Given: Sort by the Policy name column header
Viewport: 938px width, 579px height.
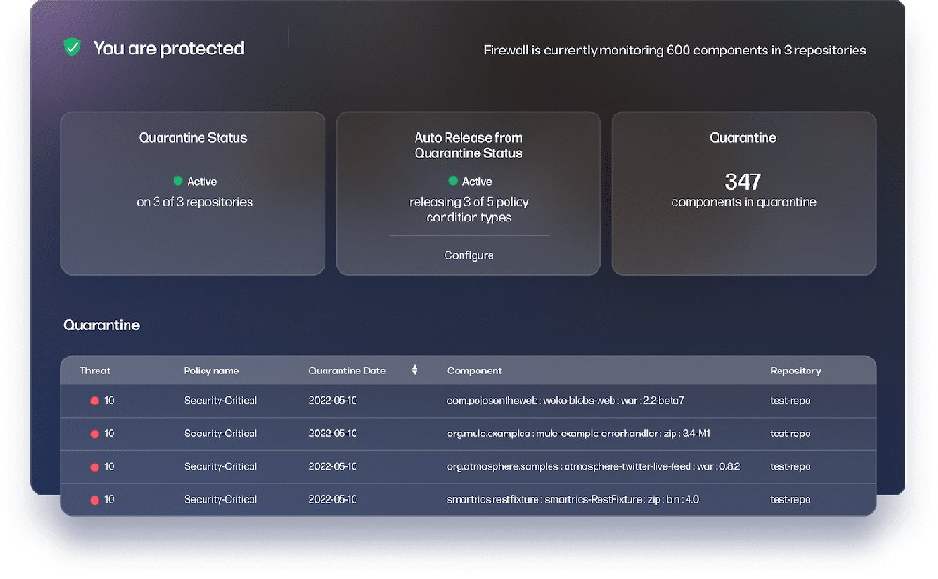Looking at the screenshot, I should coord(211,371).
